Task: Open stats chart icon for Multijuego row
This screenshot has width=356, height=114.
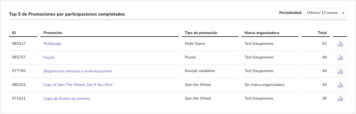Action: click(x=340, y=44)
